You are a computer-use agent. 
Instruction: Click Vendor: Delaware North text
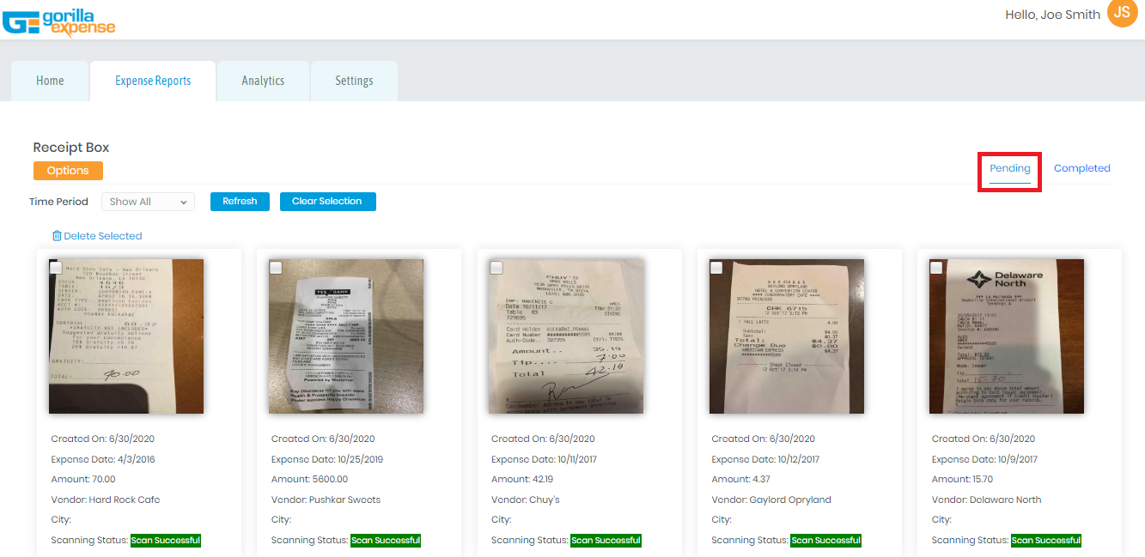click(x=987, y=499)
